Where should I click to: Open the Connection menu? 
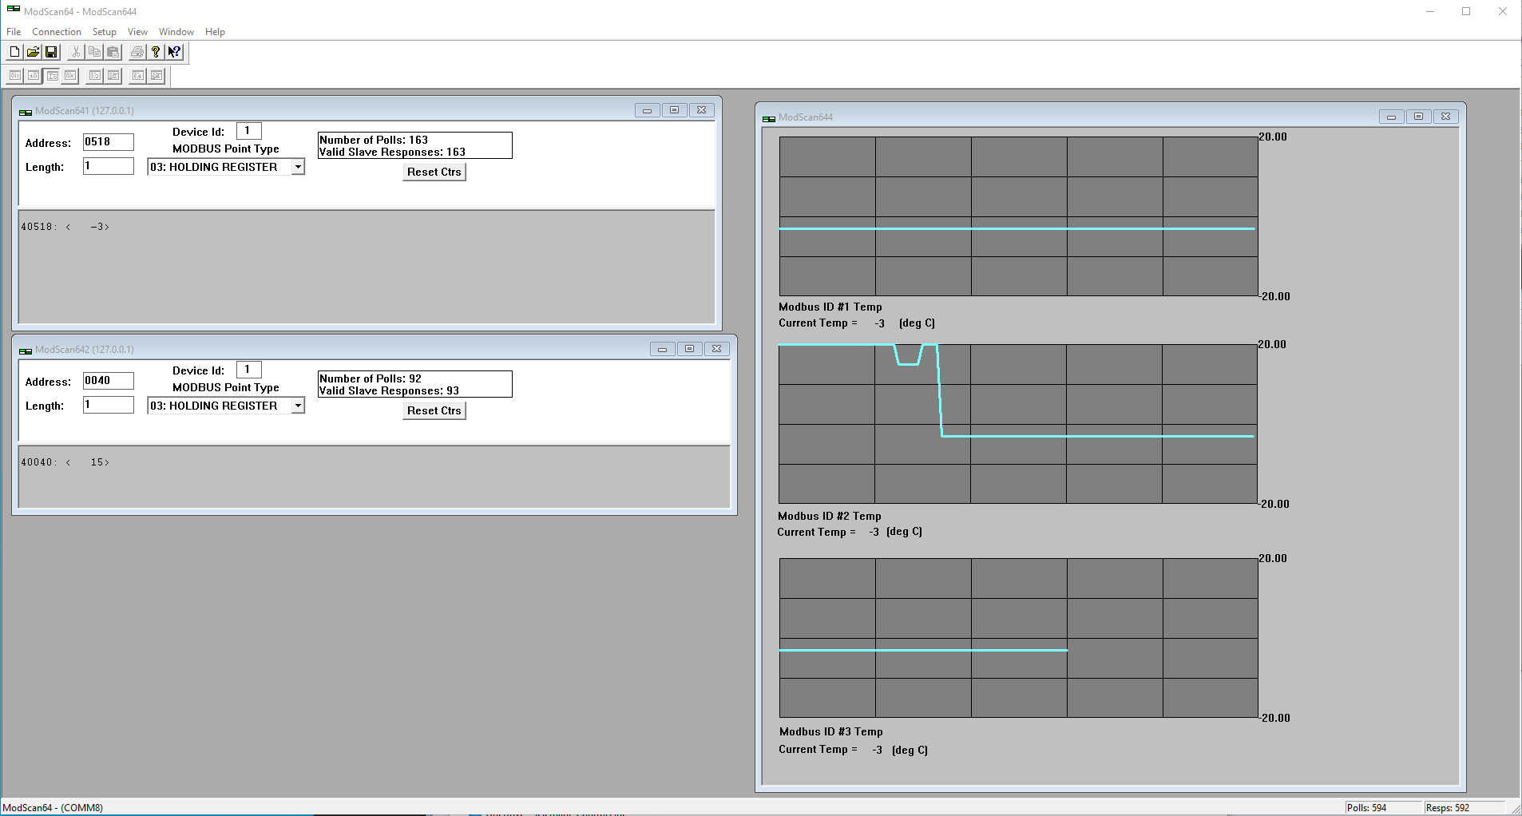coord(57,32)
